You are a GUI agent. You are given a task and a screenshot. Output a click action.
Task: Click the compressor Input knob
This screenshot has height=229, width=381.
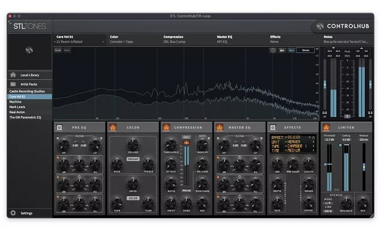(x=171, y=203)
